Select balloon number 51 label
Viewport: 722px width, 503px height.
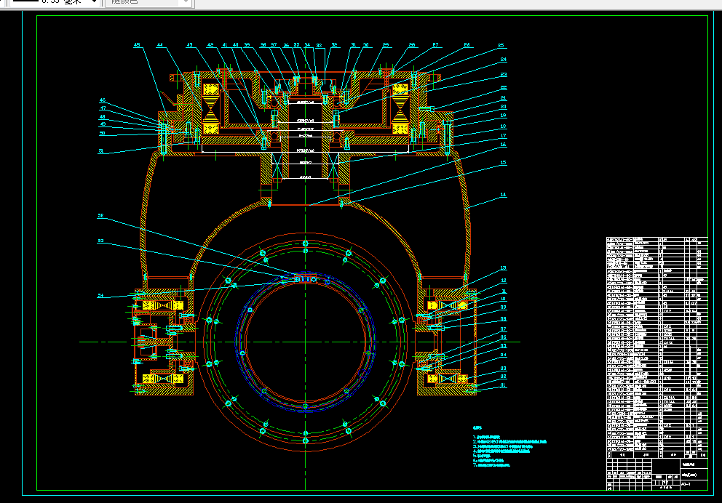[x=101, y=150]
